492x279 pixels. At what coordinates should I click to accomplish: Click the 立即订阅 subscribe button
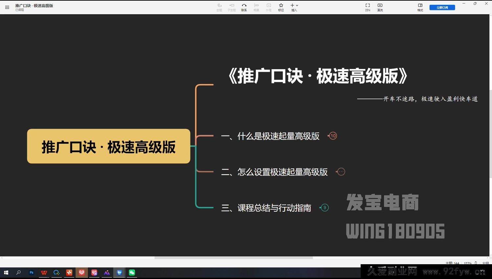pyautogui.click(x=442, y=7)
